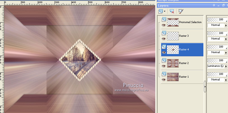Viewport: 228px width, 113px height.
Task: Select the Raster 2 layer name
Action: (x=184, y=63)
